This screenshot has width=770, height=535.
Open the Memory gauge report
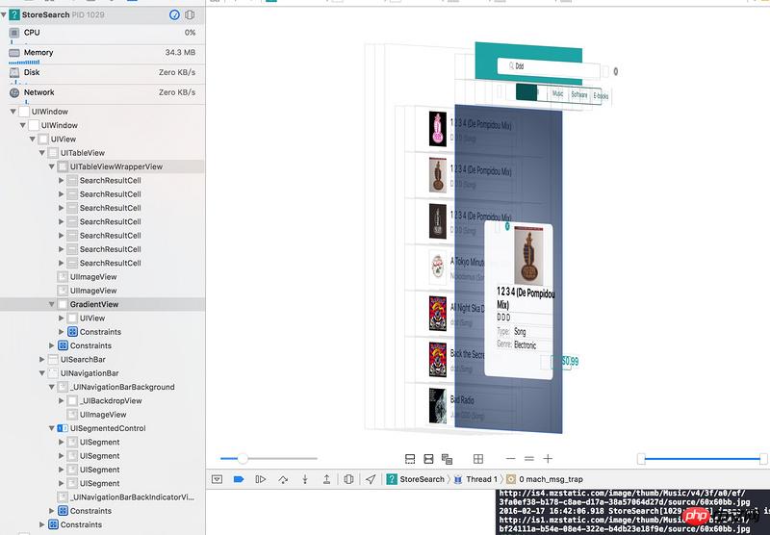click(x=103, y=53)
